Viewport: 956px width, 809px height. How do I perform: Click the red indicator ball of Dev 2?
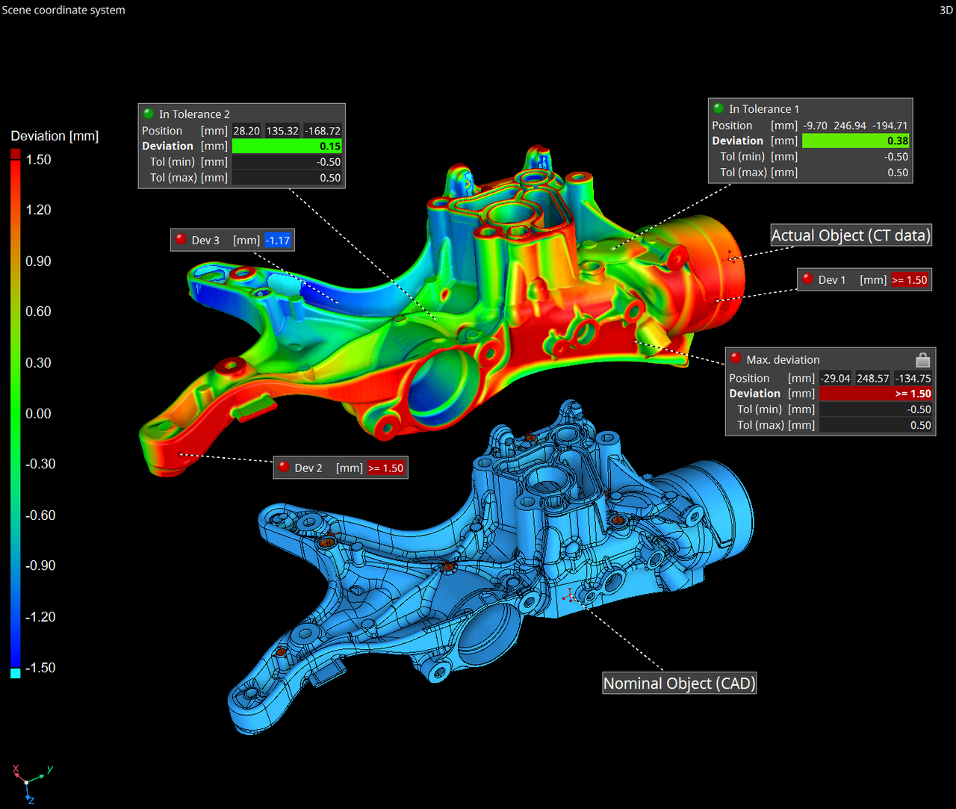pos(284,468)
